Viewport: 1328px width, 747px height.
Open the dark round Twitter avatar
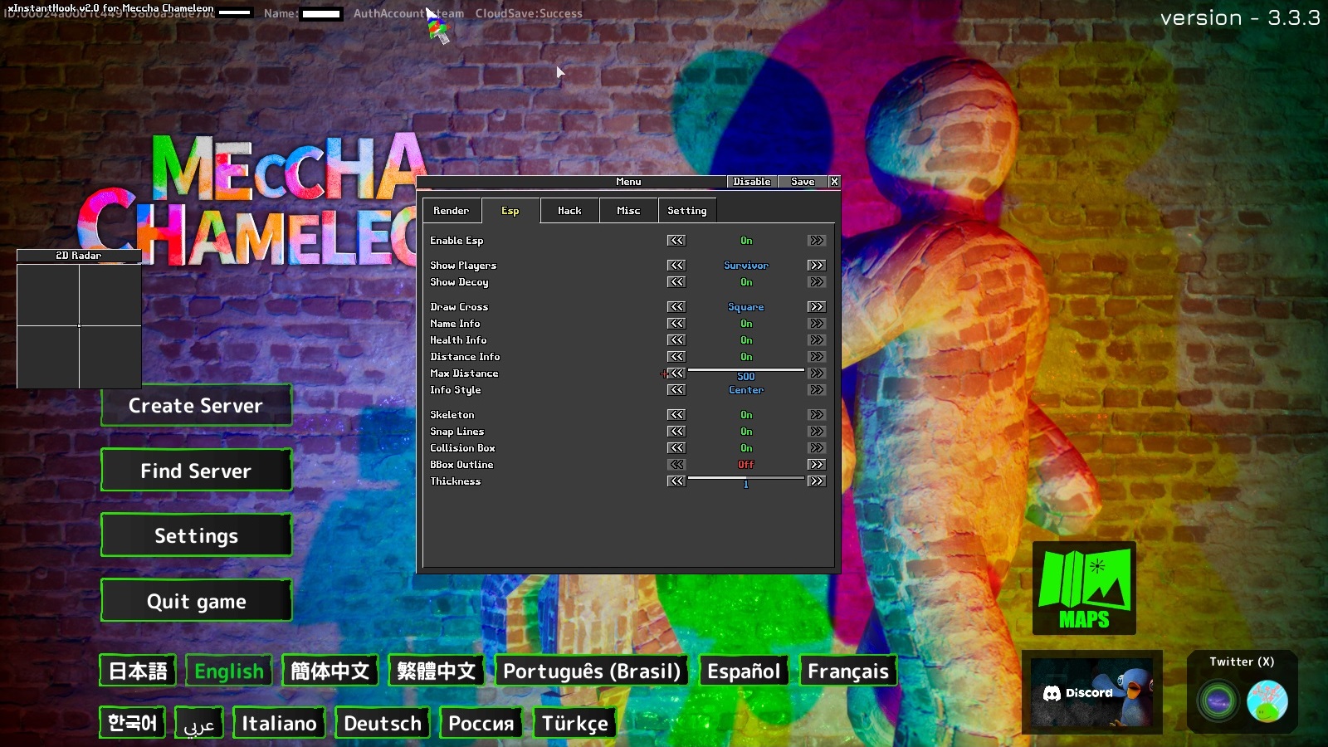(1218, 701)
